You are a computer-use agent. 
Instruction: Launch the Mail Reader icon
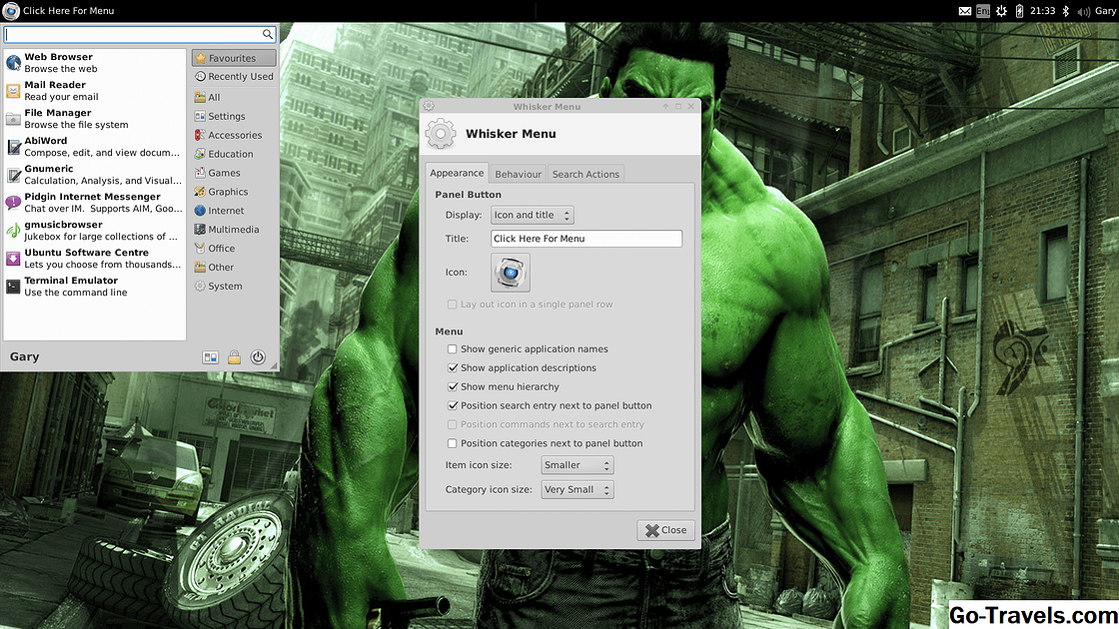click(x=13, y=91)
